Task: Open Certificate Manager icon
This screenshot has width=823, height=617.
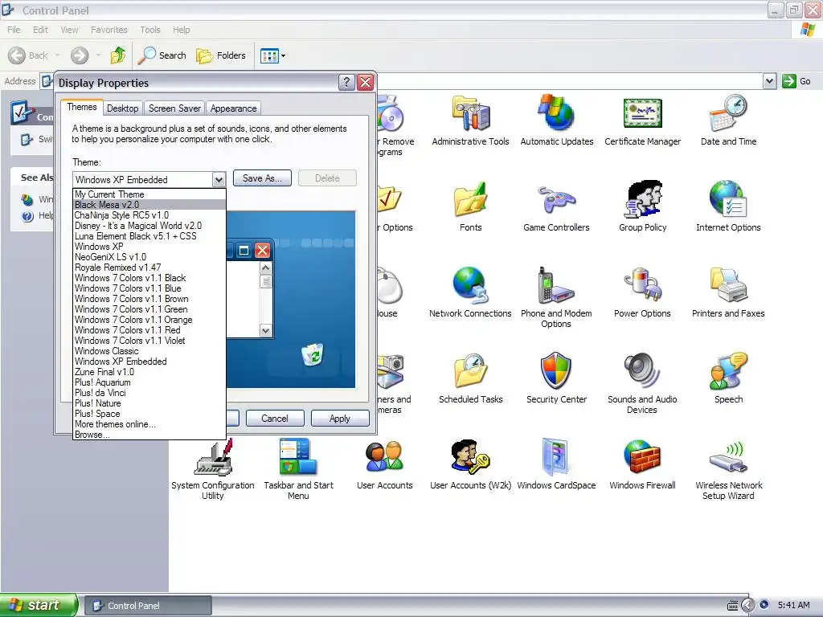Action: pyautogui.click(x=642, y=112)
